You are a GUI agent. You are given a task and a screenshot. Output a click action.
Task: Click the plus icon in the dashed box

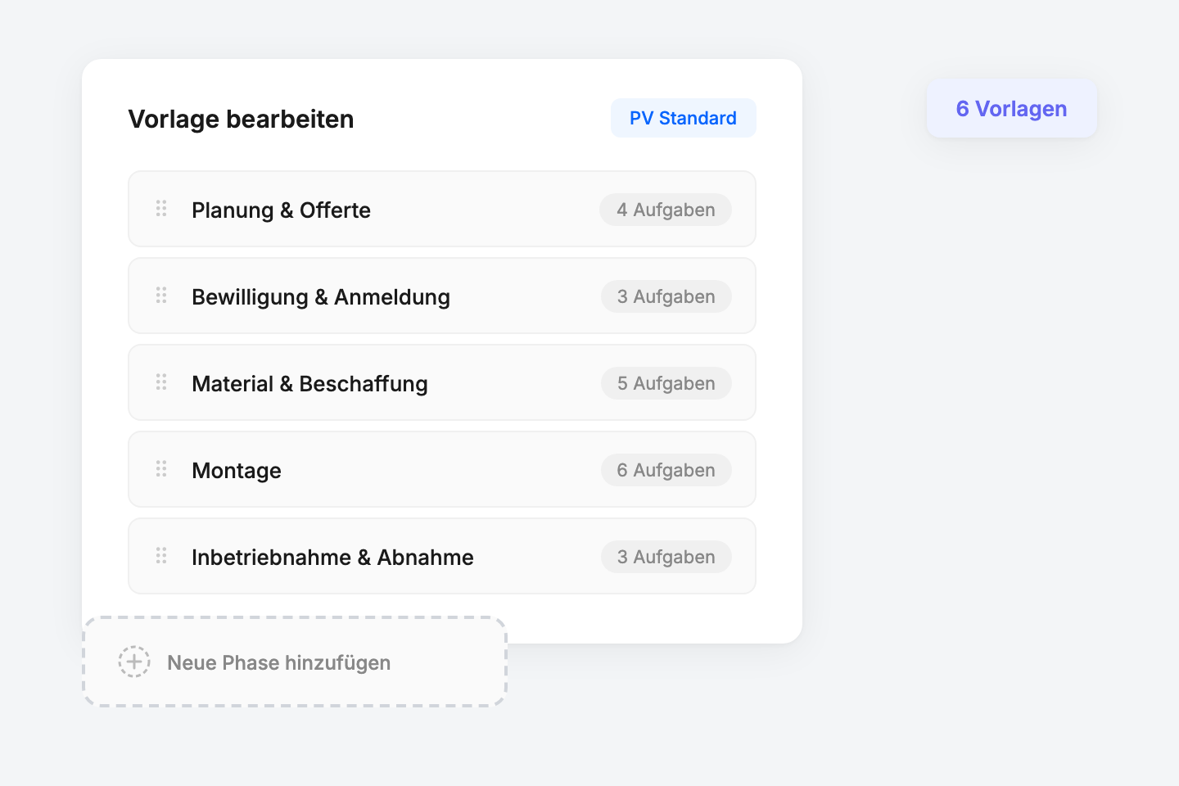pos(134,662)
